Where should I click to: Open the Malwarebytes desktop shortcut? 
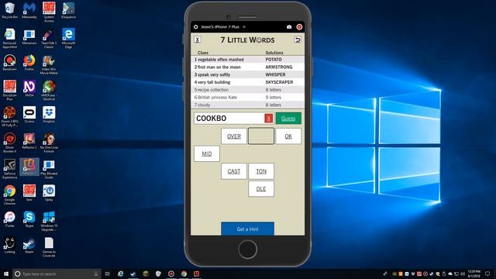tap(29, 10)
